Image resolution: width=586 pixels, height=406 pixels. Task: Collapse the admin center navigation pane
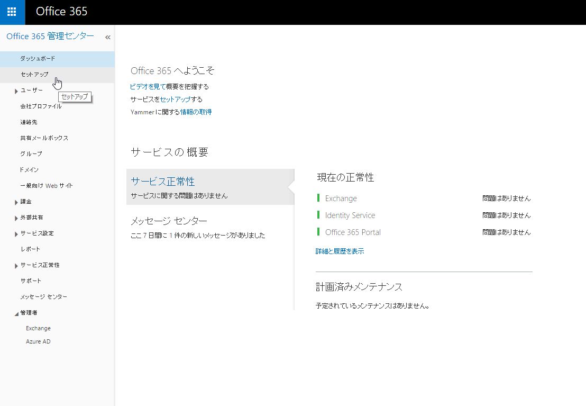click(108, 37)
